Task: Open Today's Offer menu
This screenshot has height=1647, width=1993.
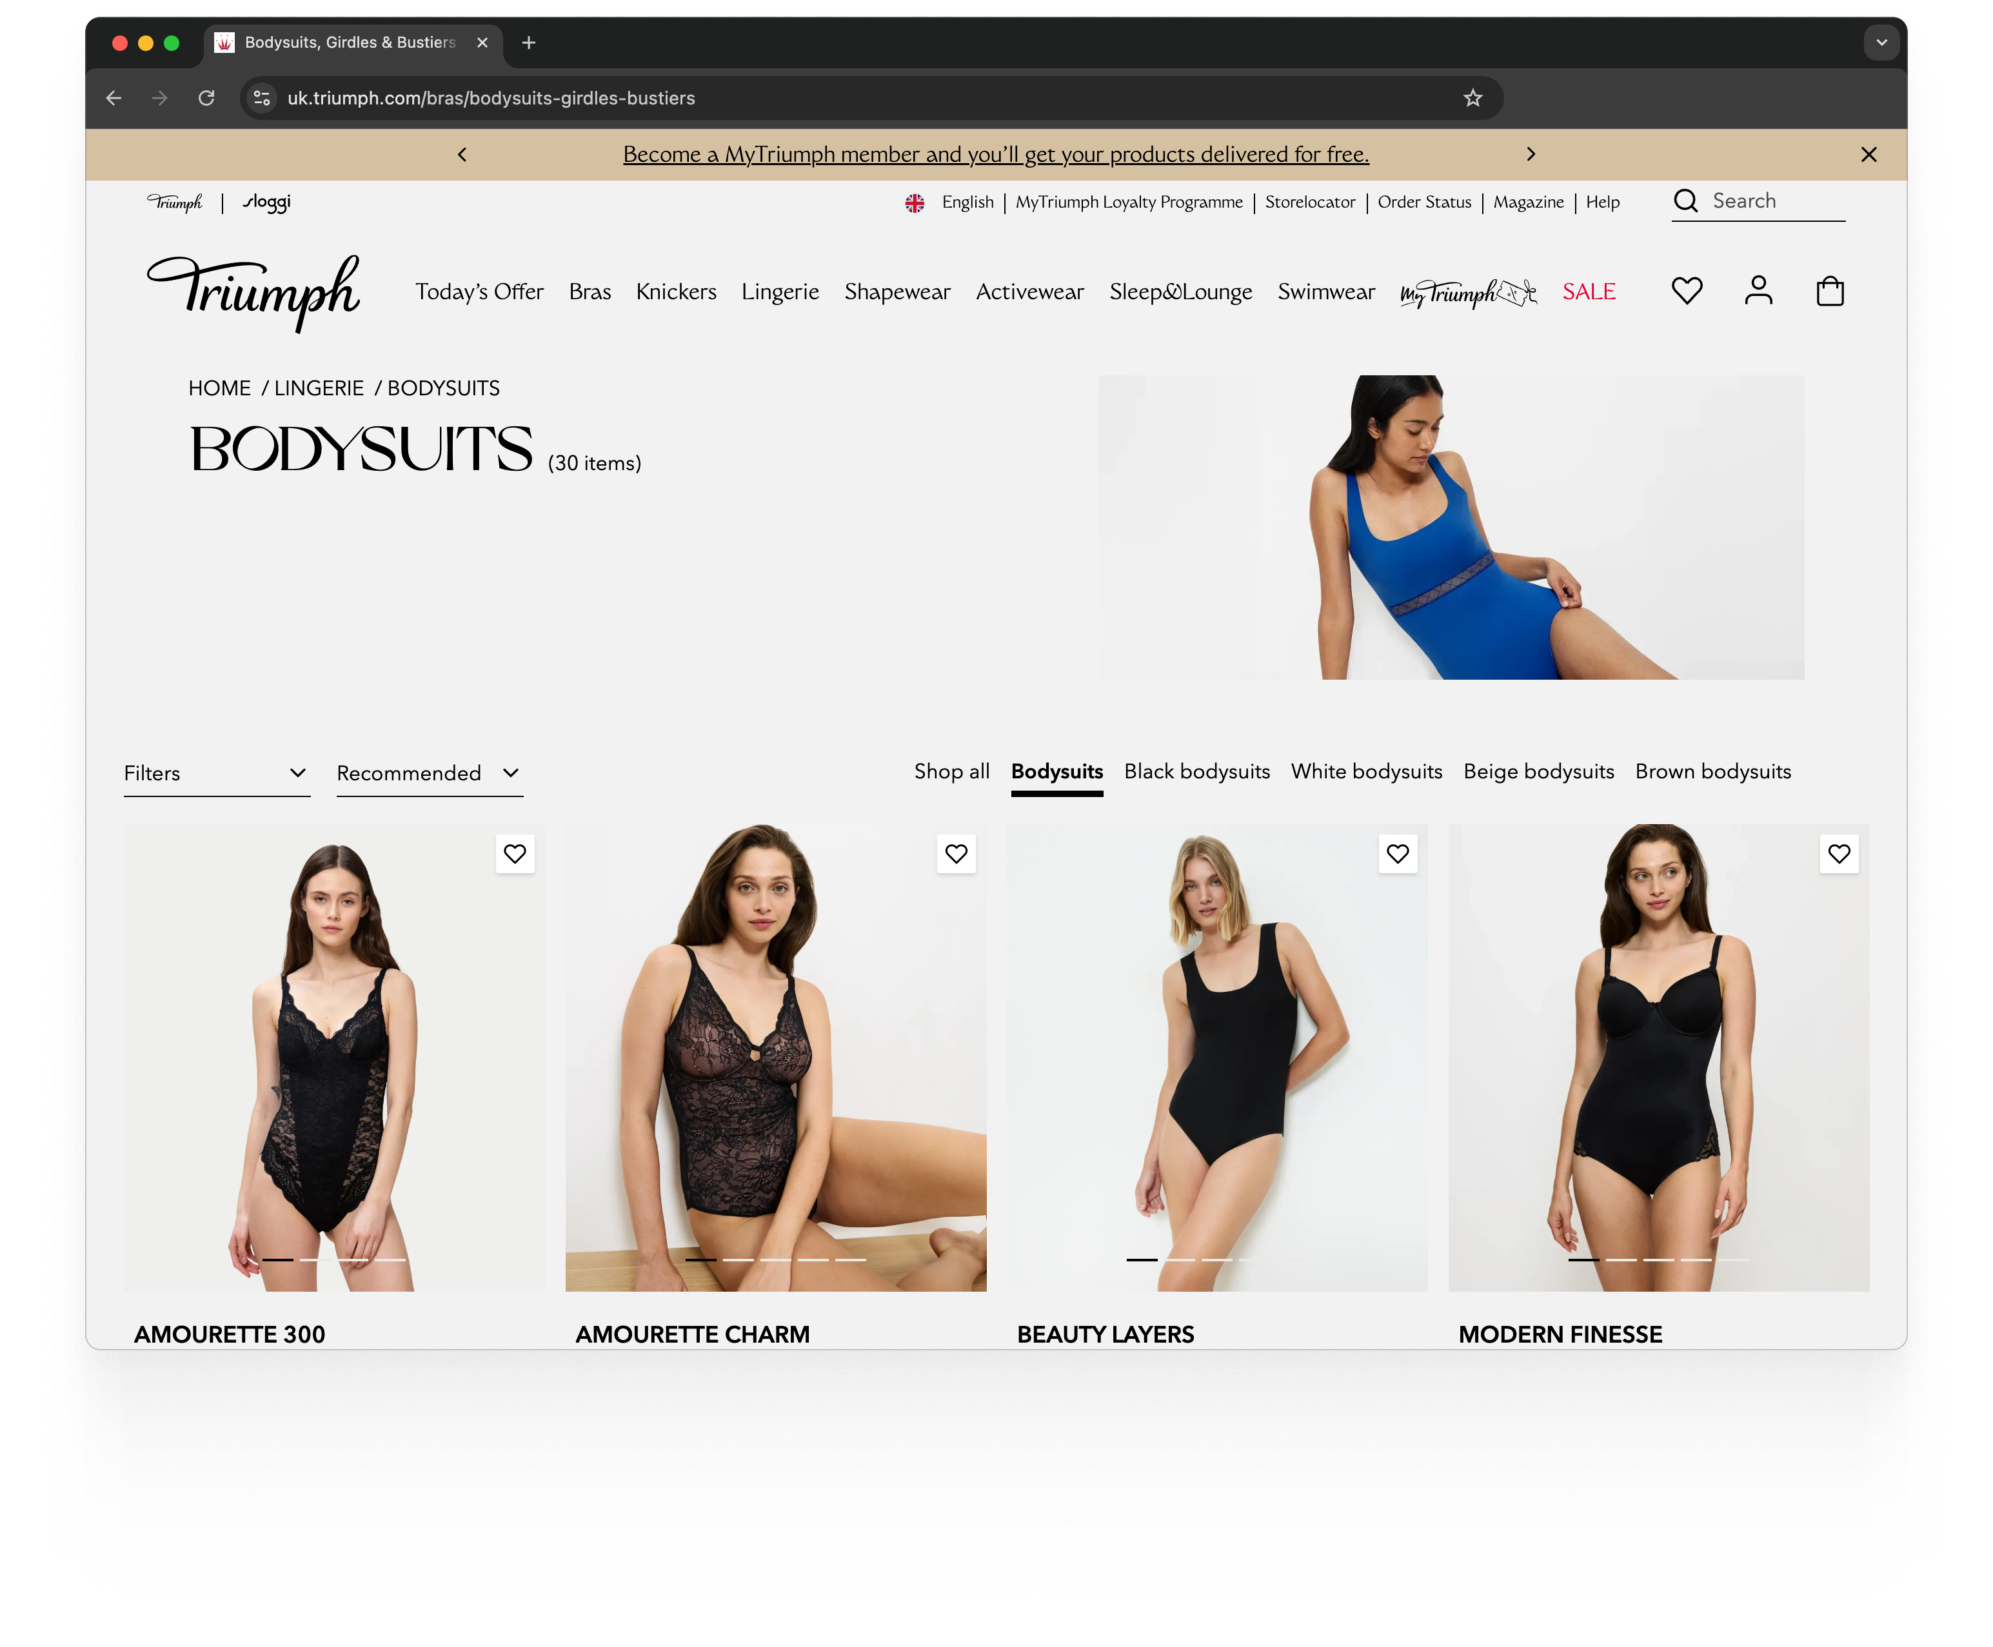Action: [x=479, y=292]
